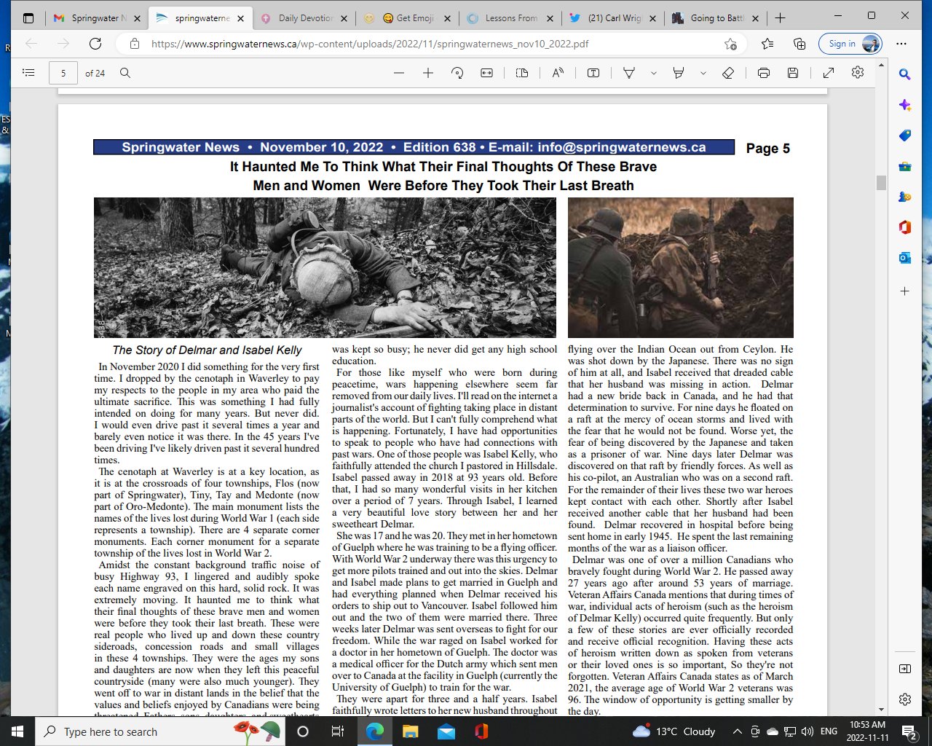Open sidebar Games icon

point(905,197)
